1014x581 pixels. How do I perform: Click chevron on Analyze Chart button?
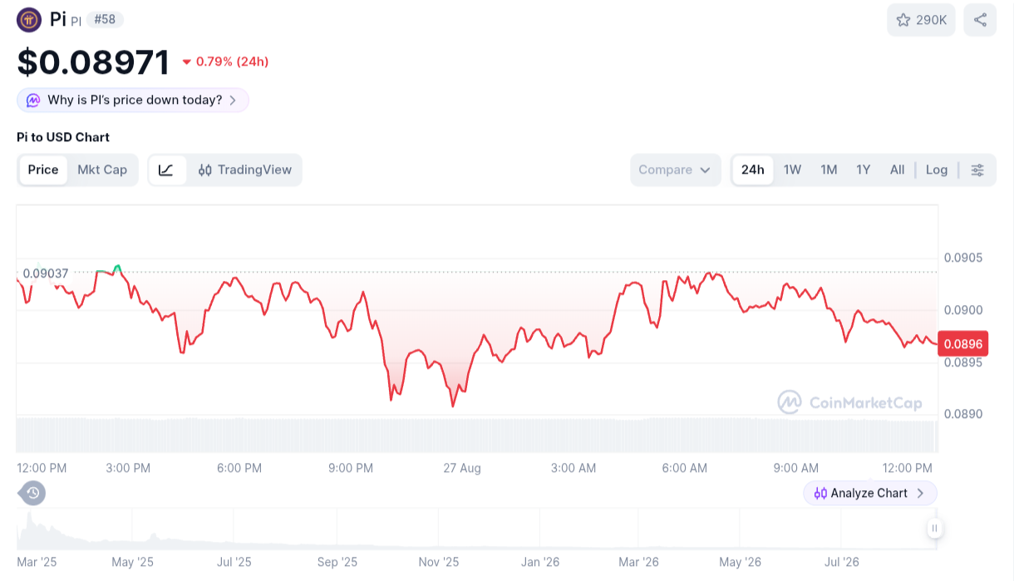tap(920, 493)
